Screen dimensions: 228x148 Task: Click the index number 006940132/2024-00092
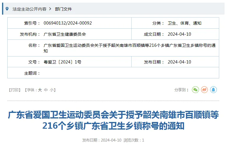tap(68, 23)
